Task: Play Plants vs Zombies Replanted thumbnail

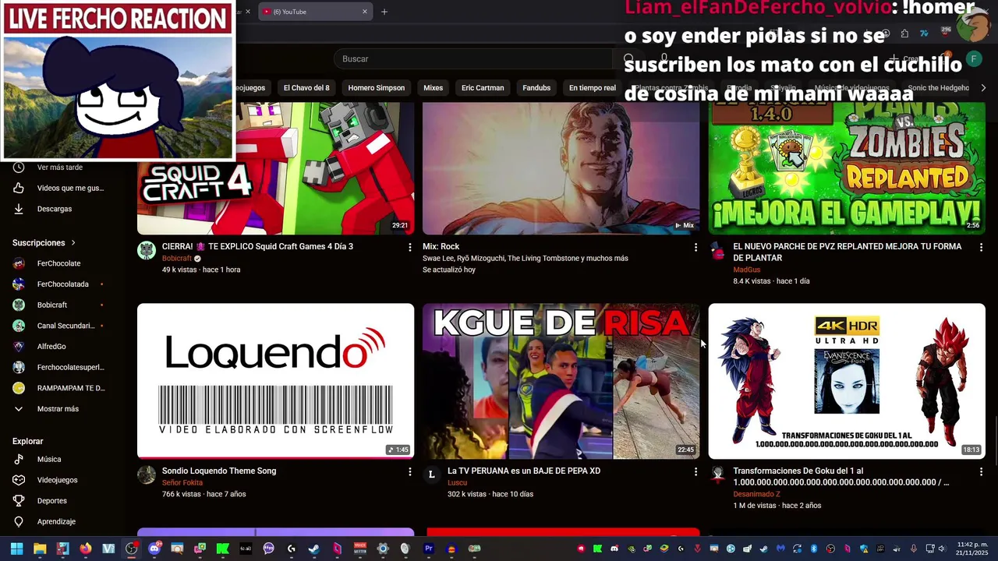Action: click(847, 168)
